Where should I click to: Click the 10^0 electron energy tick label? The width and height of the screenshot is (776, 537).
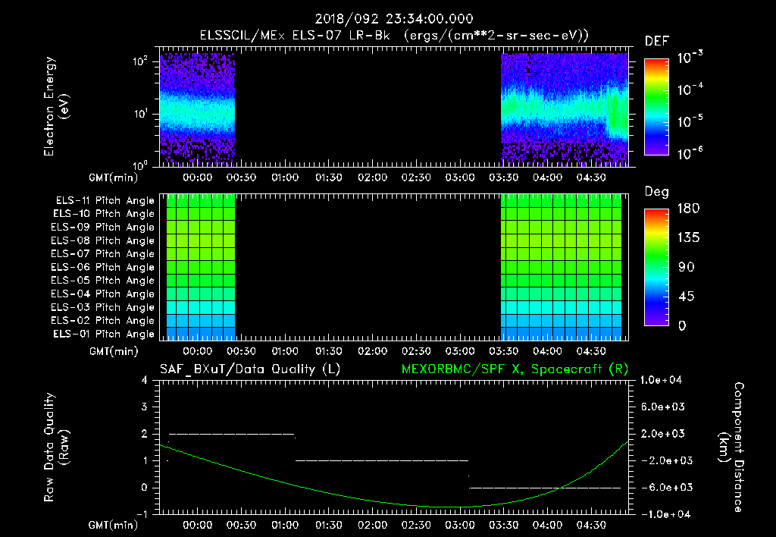click(140, 165)
